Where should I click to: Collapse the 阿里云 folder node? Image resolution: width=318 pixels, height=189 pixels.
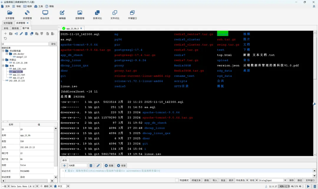3,60
